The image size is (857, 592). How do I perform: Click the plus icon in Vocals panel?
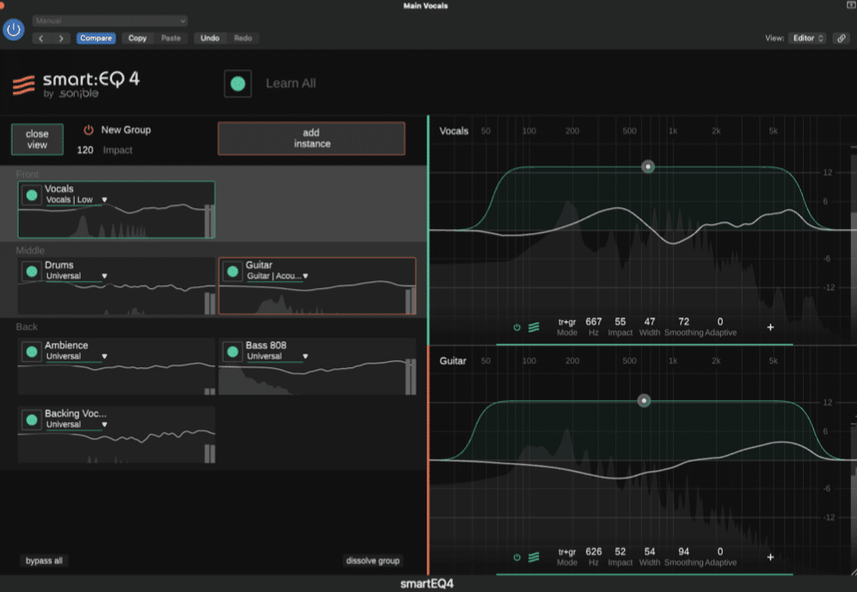pos(770,327)
